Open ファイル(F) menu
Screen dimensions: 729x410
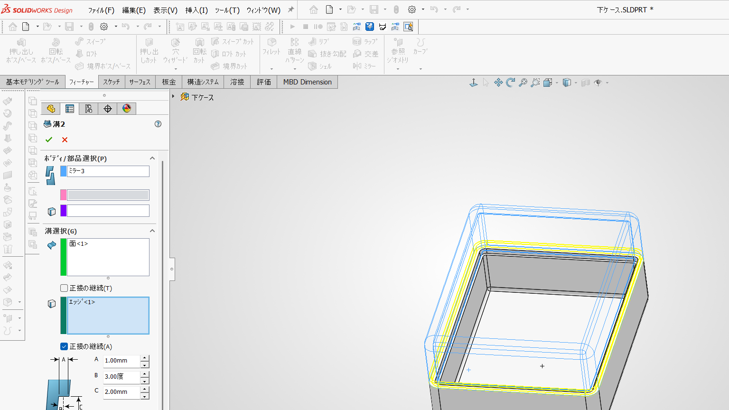pyautogui.click(x=101, y=10)
